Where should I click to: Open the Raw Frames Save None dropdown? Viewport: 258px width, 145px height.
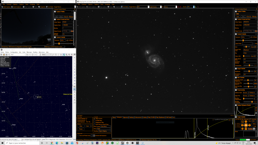106,126
